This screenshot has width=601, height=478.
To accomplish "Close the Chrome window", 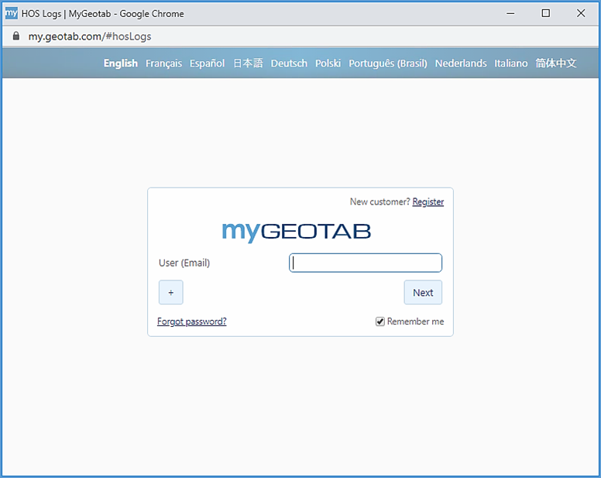I will [x=581, y=13].
